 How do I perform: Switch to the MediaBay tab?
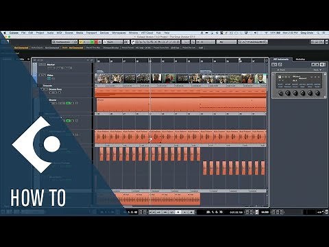point(300,59)
